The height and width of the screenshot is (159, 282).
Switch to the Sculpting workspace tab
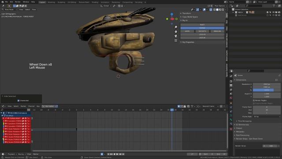(61, 2)
